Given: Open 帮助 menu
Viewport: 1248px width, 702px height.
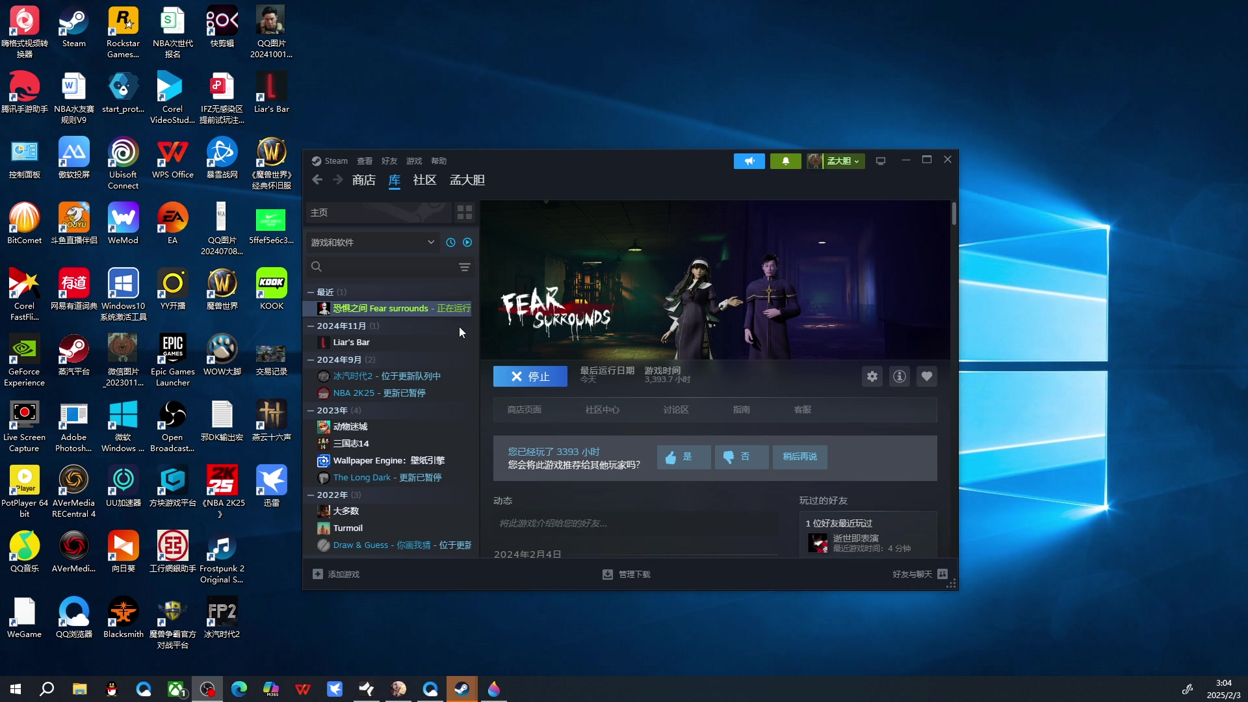Looking at the screenshot, I should [439, 161].
